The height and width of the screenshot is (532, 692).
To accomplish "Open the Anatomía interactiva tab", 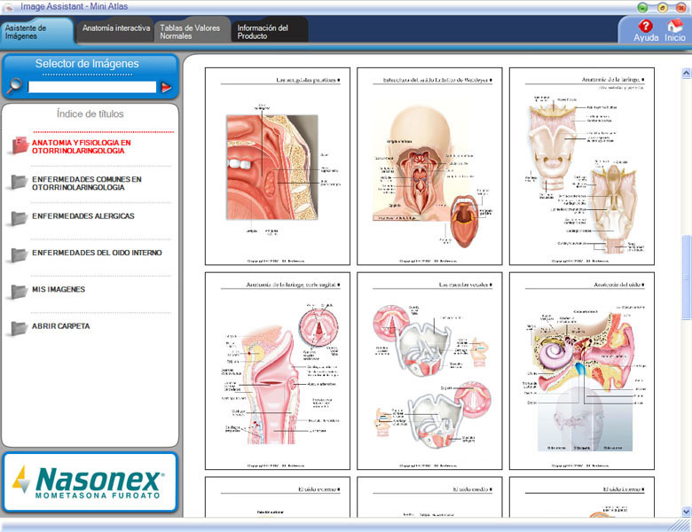I will click(x=115, y=30).
